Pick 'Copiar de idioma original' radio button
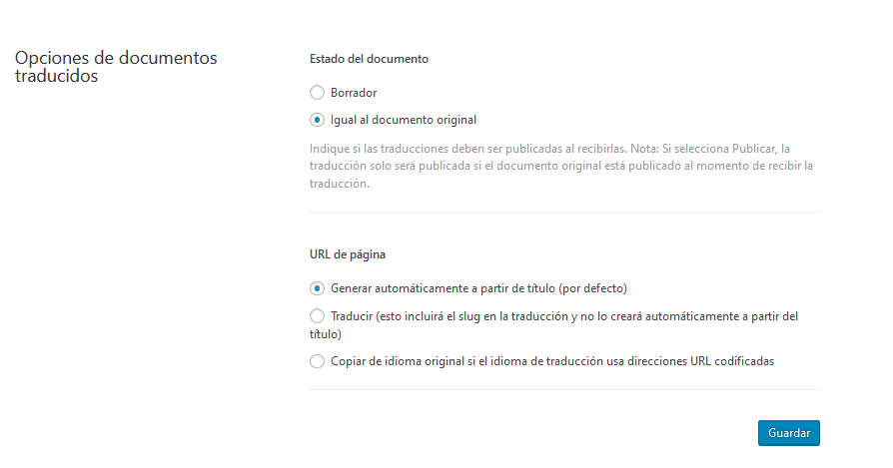 click(x=317, y=361)
